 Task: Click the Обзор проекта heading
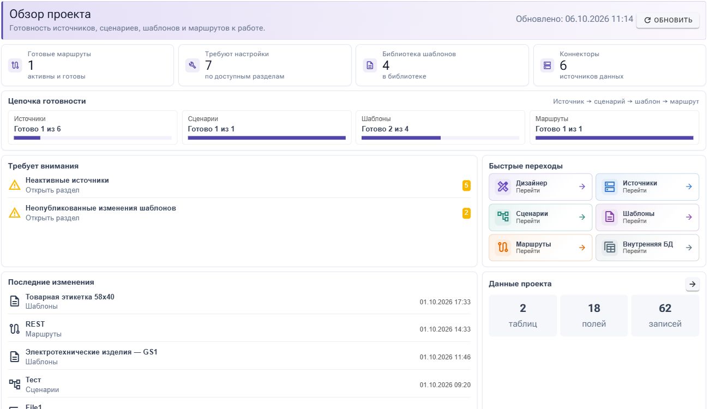[x=50, y=14]
